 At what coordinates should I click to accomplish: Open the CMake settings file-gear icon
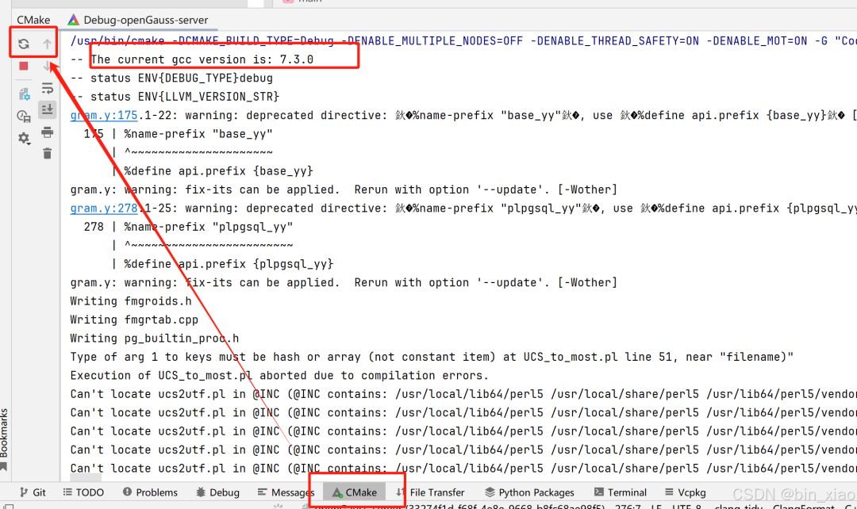pyautogui.click(x=24, y=94)
